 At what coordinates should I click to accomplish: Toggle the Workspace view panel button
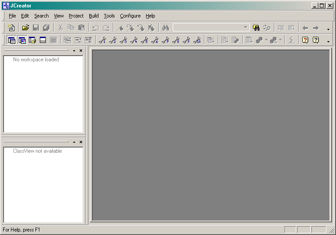[x=11, y=40]
